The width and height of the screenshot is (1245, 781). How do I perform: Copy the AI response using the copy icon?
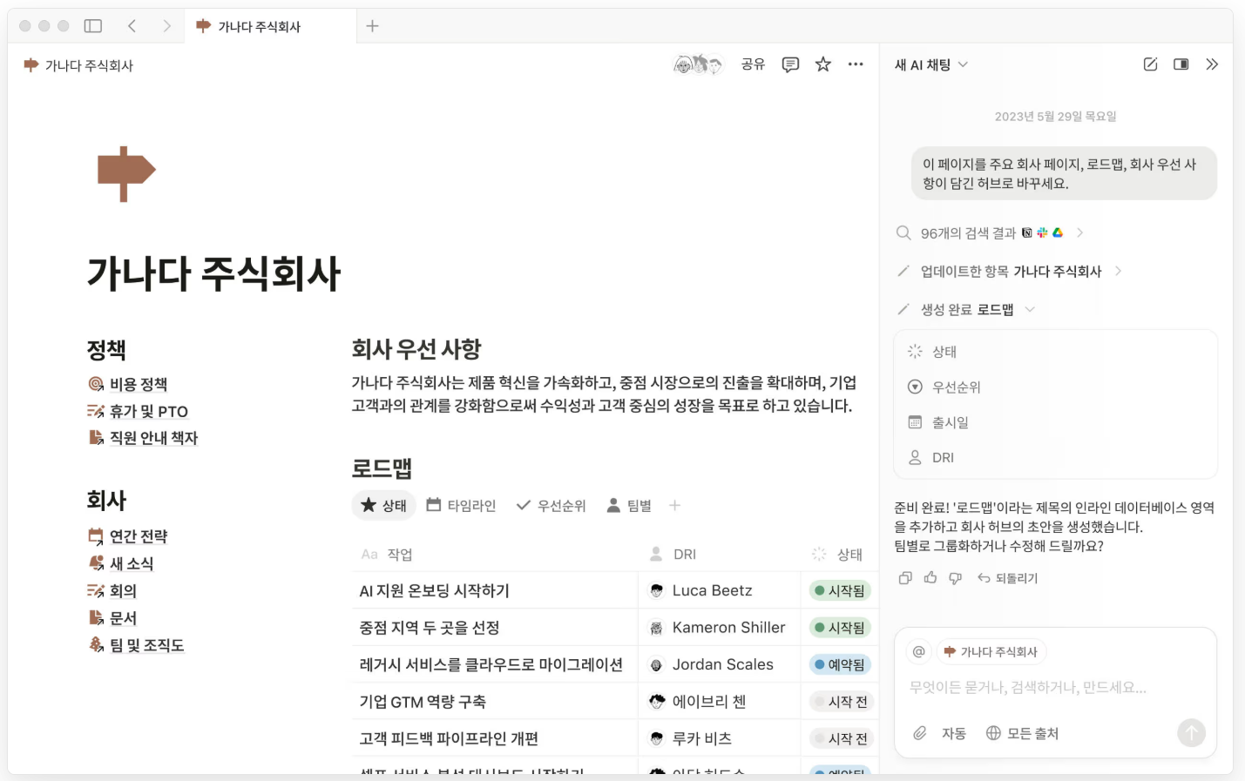click(903, 577)
